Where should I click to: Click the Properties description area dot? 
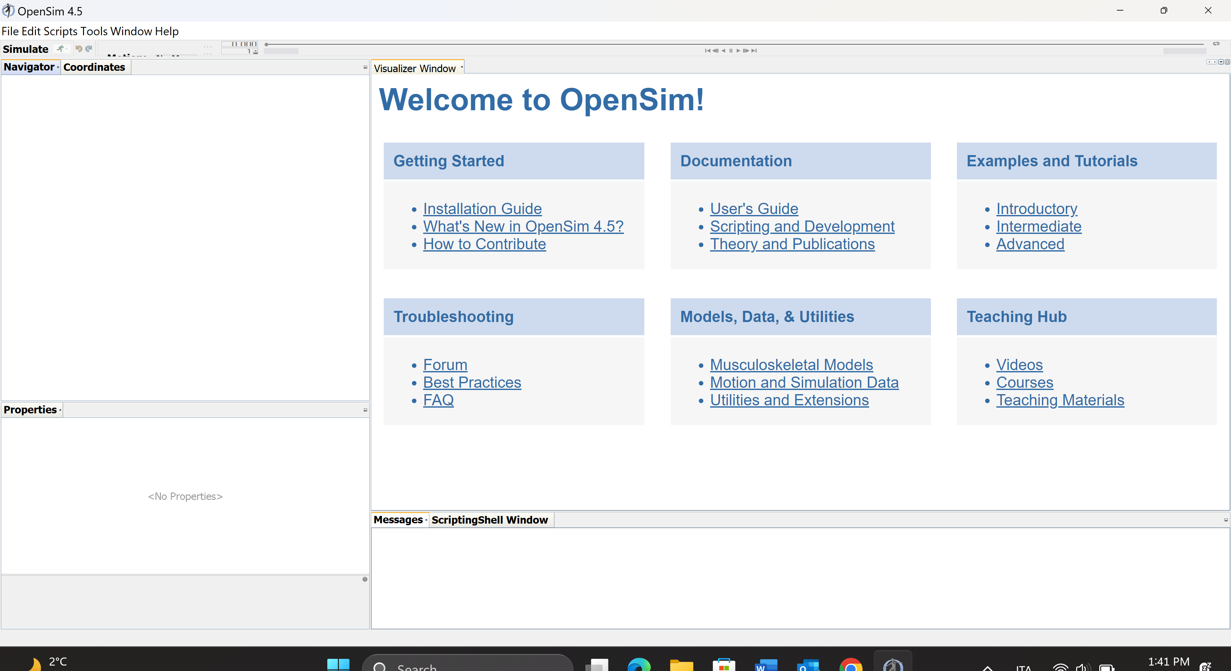pos(365,579)
